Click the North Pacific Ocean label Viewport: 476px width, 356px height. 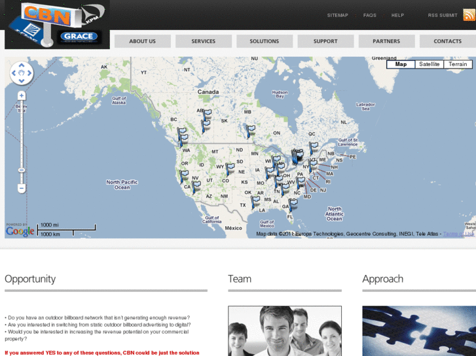(122, 185)
